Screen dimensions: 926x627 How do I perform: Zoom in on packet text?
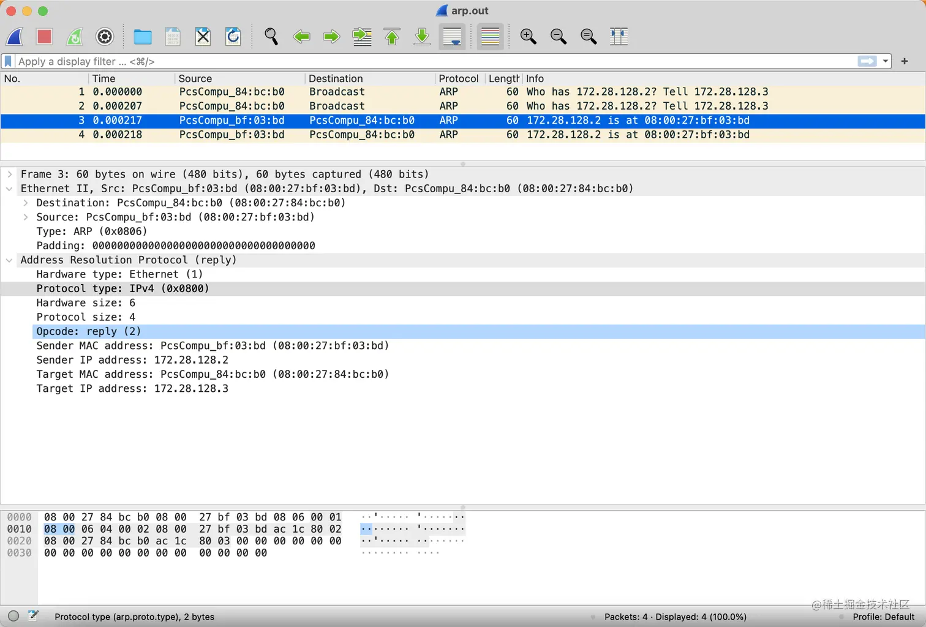click(528, 37)
